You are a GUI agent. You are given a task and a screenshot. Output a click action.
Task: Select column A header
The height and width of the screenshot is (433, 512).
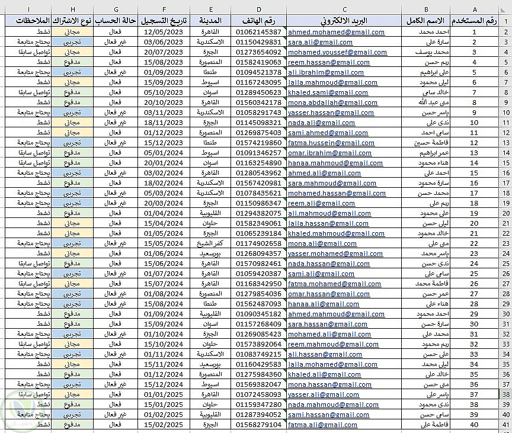pyautogui.click(x=475, y=10)
